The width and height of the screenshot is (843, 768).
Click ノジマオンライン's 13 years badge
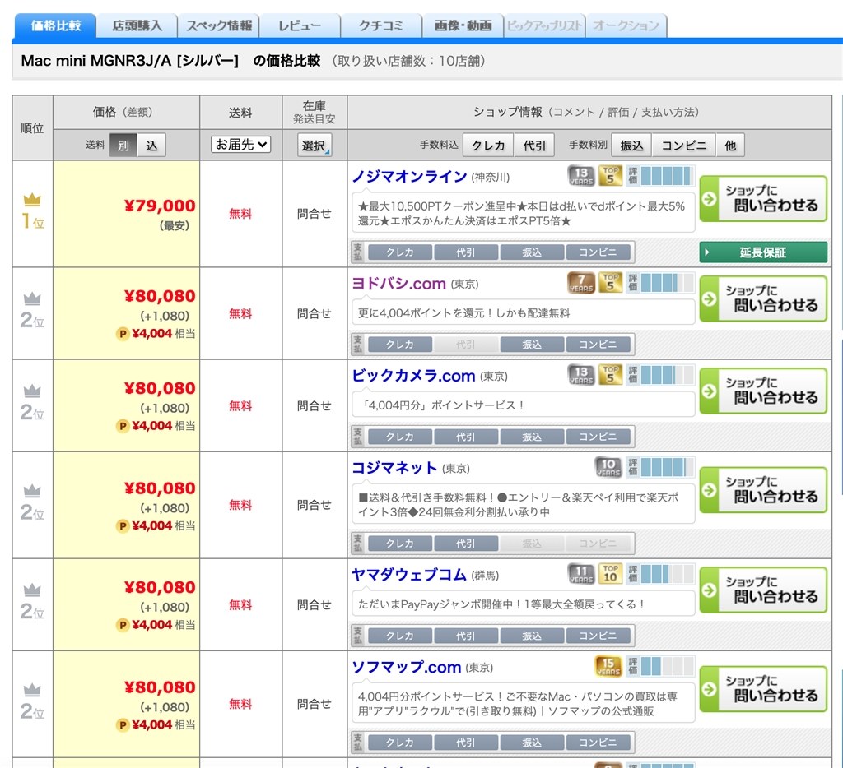pos(581,176)
